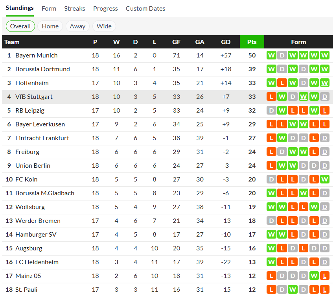This screenshot has height=300, width=335.
Task: Sort table by GD column header
Action: point(226,42)
